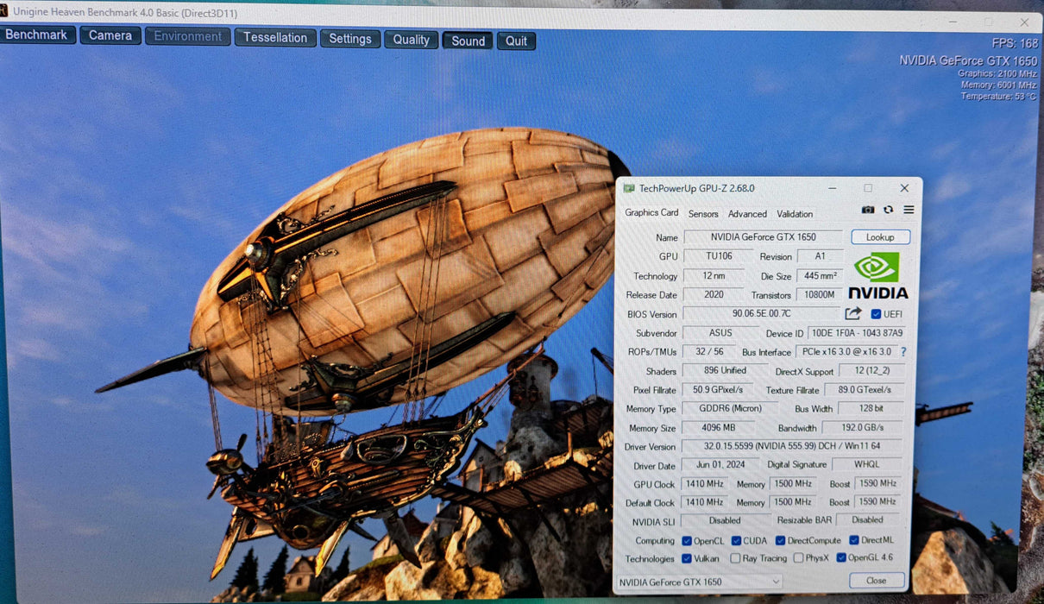Click the Release Date value 2020
This screenshot has width=1044, height=604.
714,295
